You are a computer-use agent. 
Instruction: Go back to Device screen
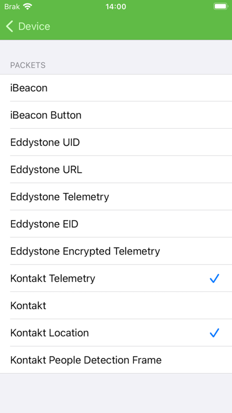[28, 26]
